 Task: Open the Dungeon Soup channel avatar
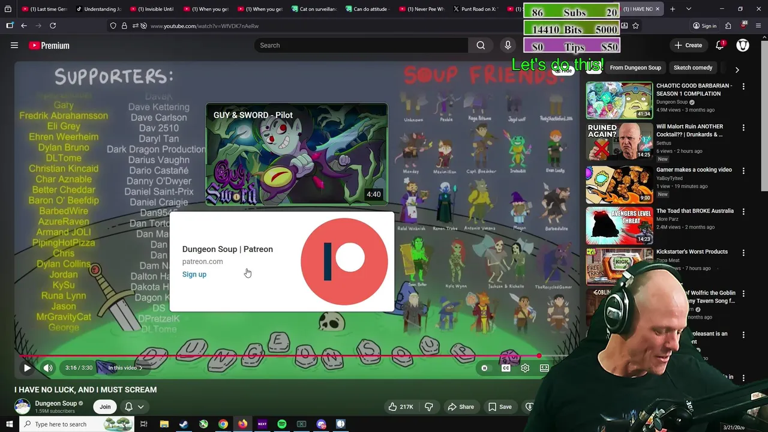pyautogui.click(x=22, y=407)
